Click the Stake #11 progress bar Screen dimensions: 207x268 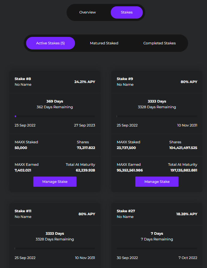(55, 249)
